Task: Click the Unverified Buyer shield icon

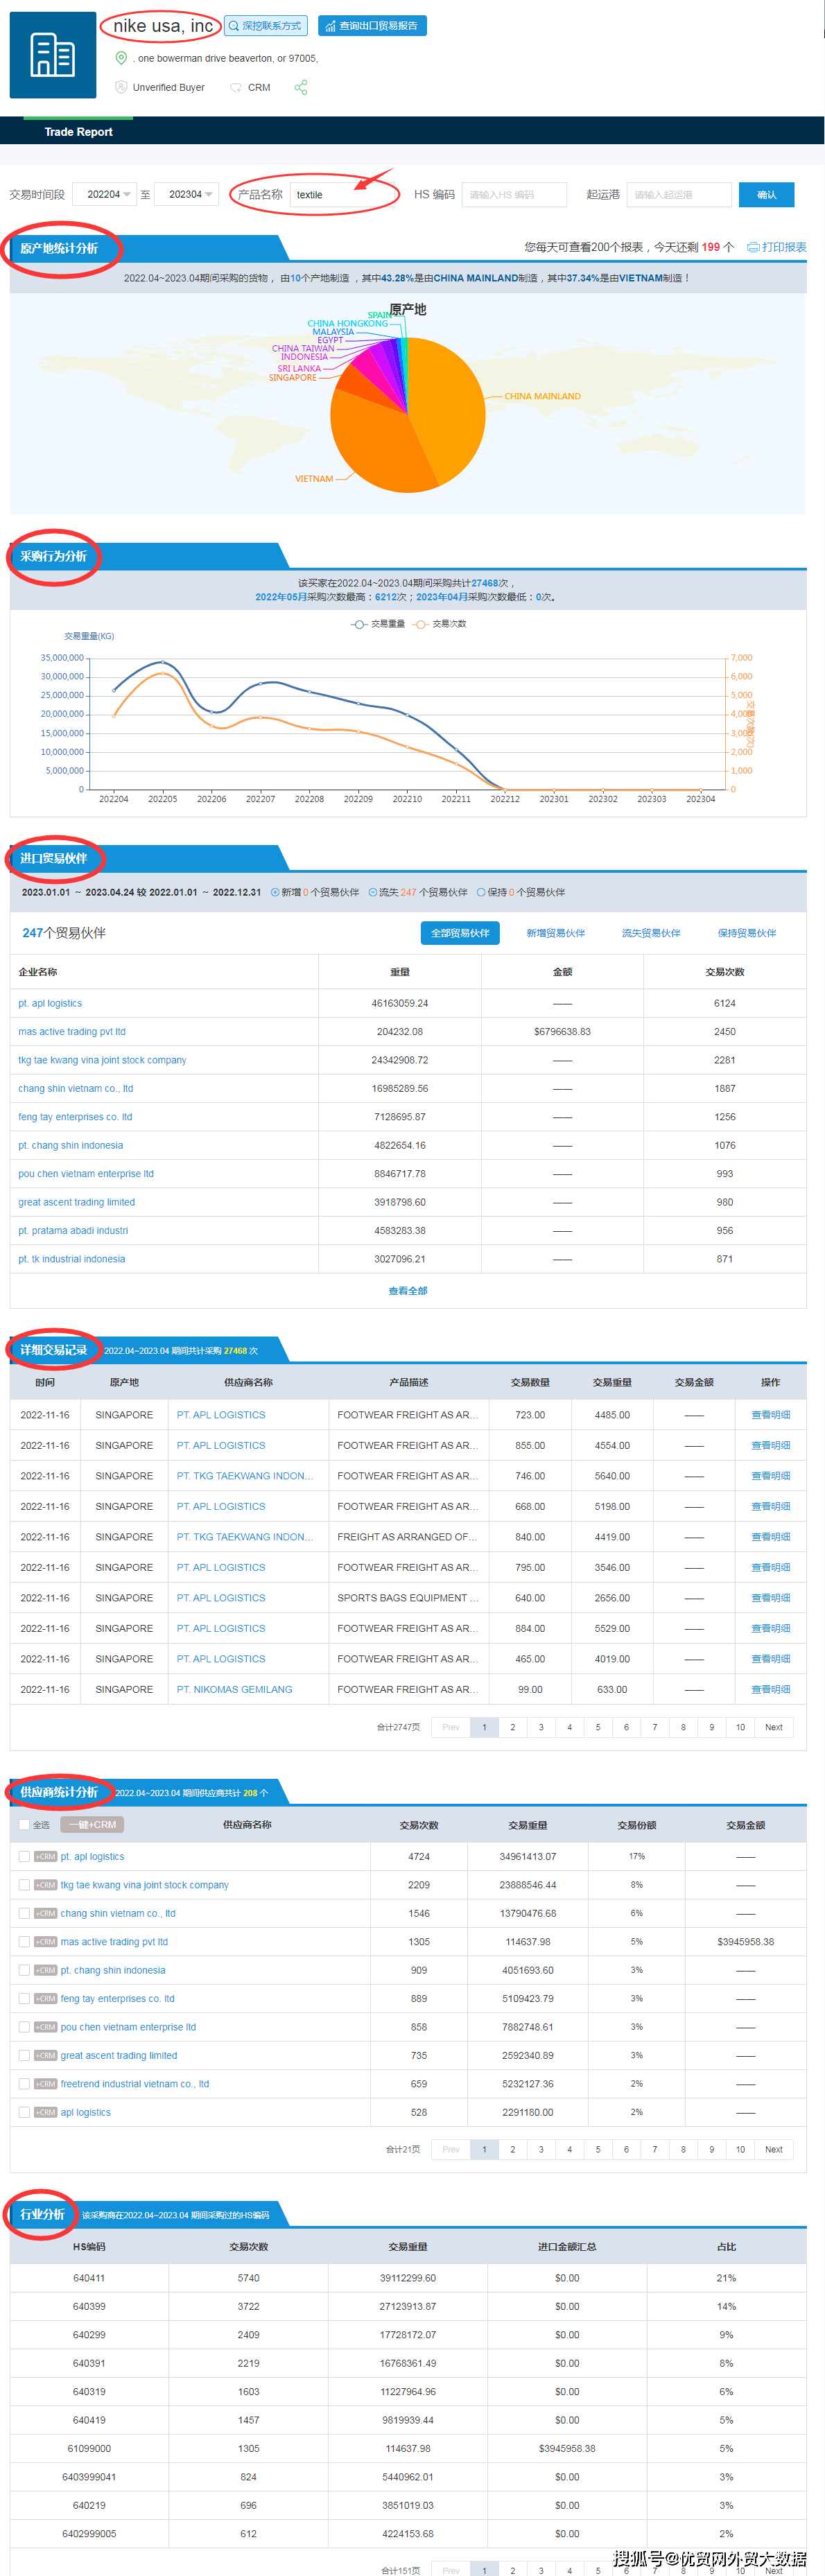Action: (121, 87)
